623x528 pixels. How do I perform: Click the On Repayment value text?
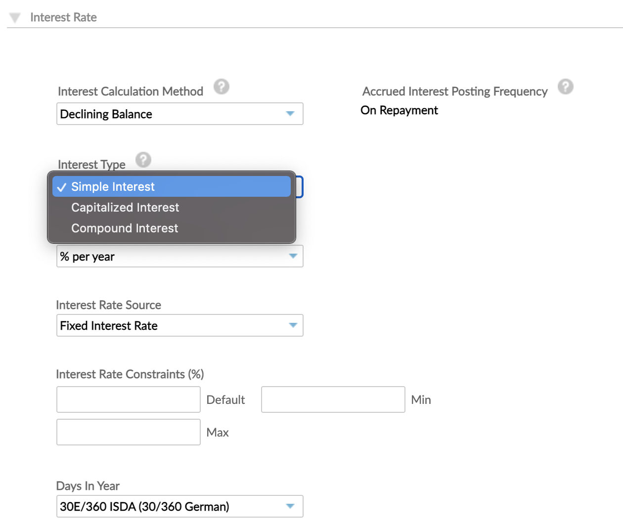click(x=399, y=110)
